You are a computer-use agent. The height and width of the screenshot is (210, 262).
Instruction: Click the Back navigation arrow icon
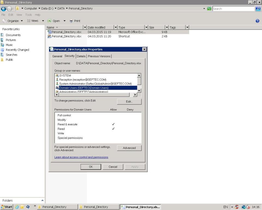tap(4, 8)
